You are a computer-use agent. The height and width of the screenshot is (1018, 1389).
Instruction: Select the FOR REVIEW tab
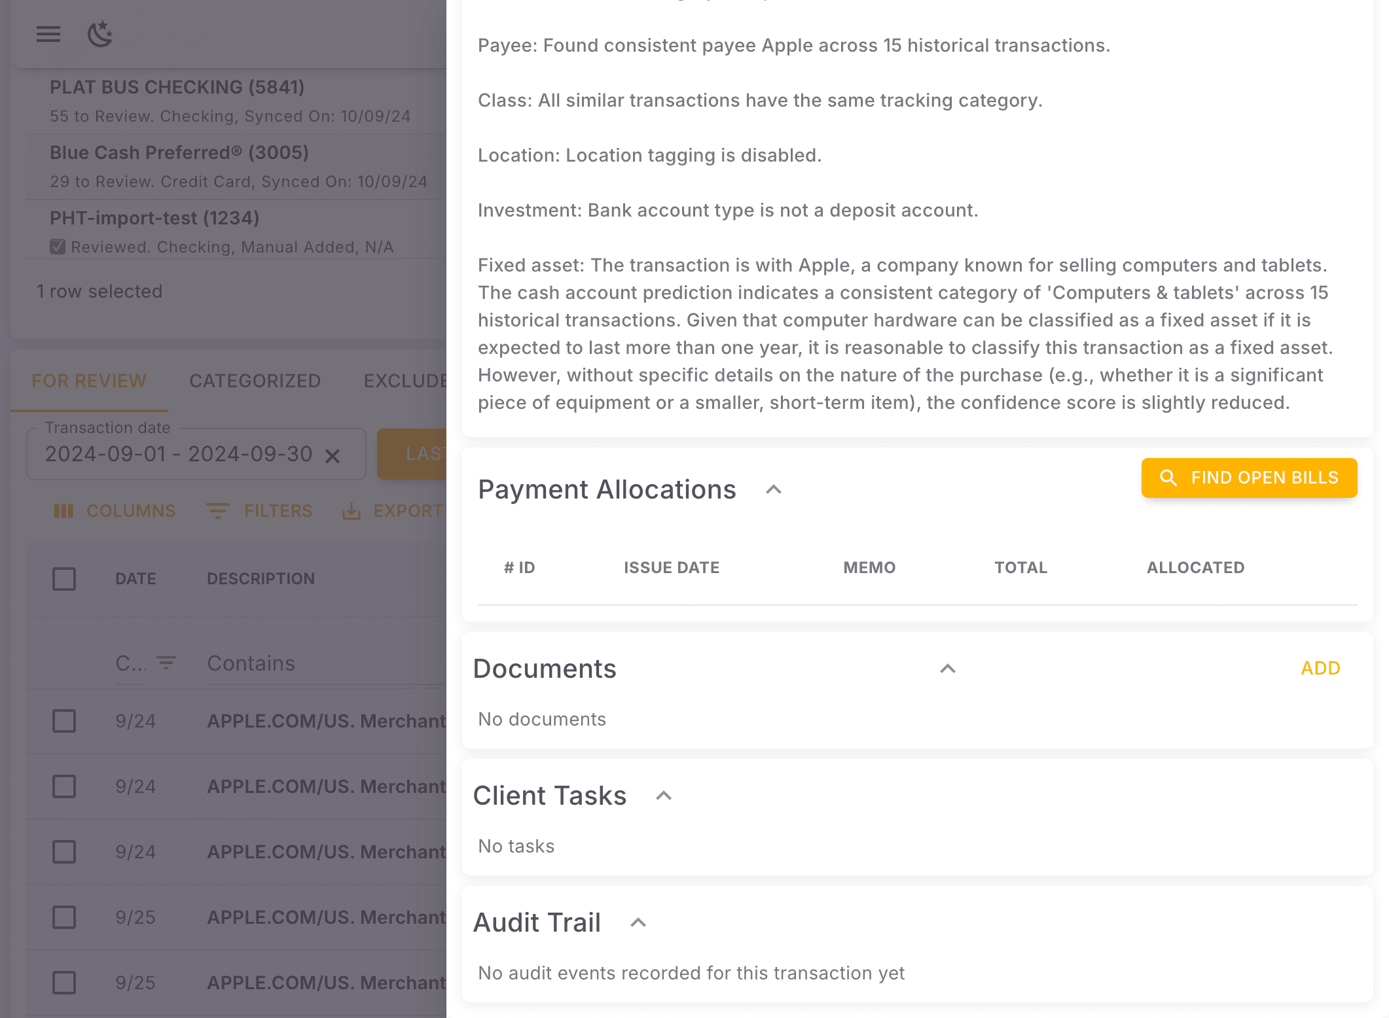(88, 381)
